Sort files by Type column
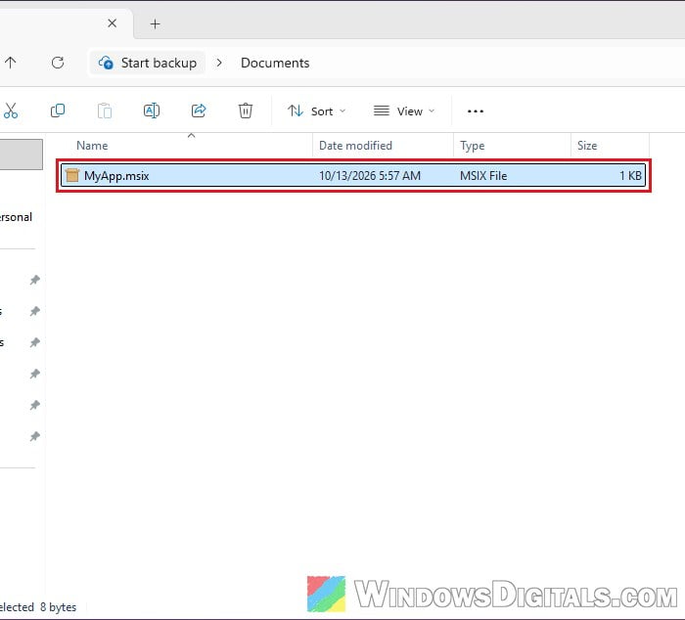 473,146
